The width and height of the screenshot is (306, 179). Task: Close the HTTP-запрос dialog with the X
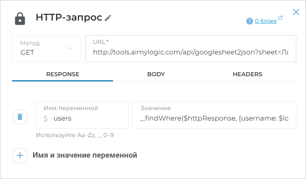(x=296, y=12)
